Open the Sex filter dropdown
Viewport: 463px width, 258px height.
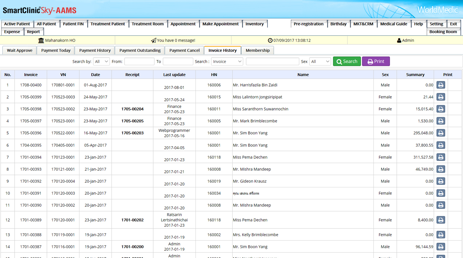(320, 61)
